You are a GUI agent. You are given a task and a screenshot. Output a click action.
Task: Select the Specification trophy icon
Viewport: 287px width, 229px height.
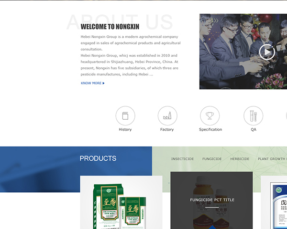coord(210,116)
